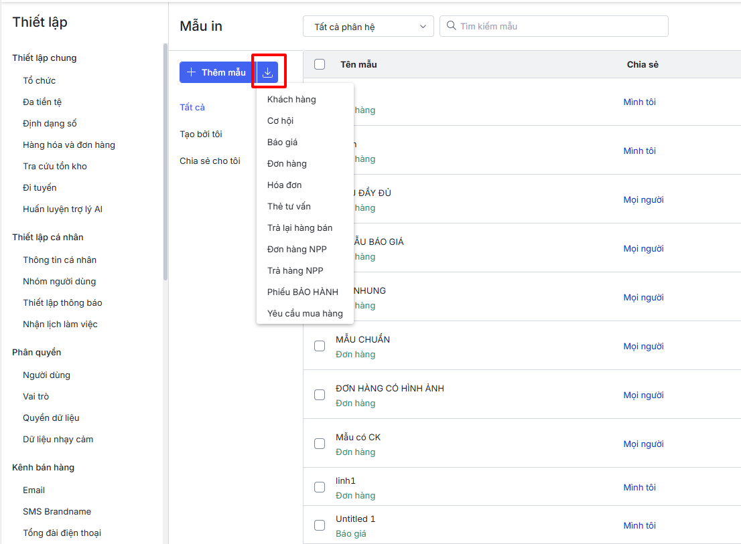Image resolution: width=741 pixels, height=544 pixels.
Task: Click the download/import template icon button
Action: coord(267,72)
